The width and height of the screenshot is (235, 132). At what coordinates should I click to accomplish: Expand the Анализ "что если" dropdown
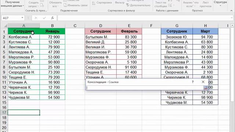191,4
